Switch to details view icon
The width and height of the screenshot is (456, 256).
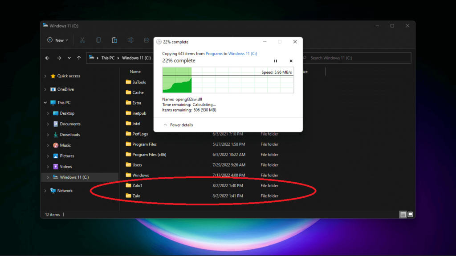click(403, 214)
